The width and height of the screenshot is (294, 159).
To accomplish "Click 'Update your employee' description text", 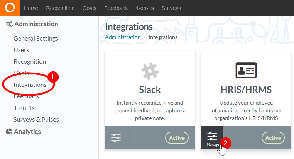I will tap(246, 103).
